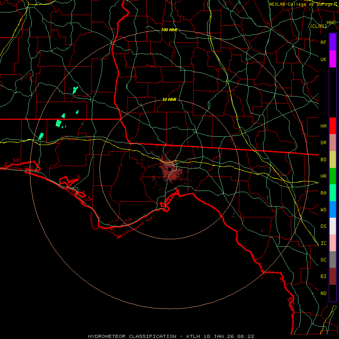The width and height of the screenshot is (339, 339).
Task: Click the "GR" legend label
Action: coord(324,143)
